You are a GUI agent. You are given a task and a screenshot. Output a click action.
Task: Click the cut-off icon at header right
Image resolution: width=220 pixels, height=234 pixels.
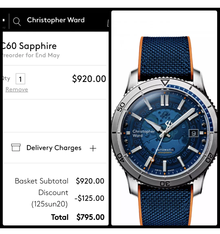click(108, 23)
